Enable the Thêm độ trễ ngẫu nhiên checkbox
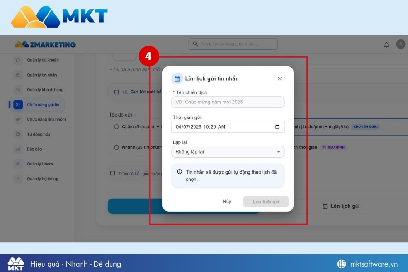This screenshot has height=272, width=408. 112,173
